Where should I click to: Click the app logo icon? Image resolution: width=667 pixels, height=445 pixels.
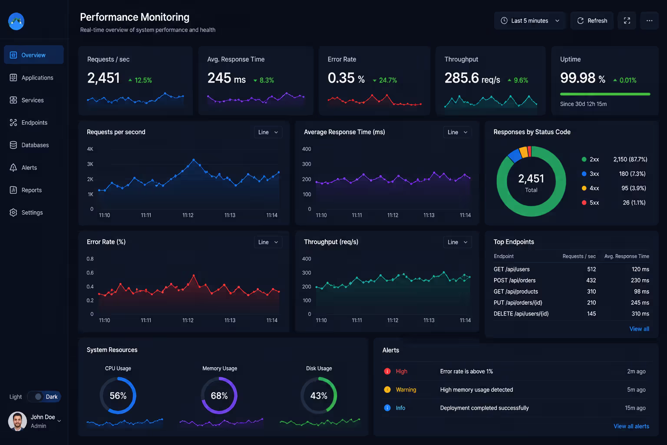click(16, 21)
